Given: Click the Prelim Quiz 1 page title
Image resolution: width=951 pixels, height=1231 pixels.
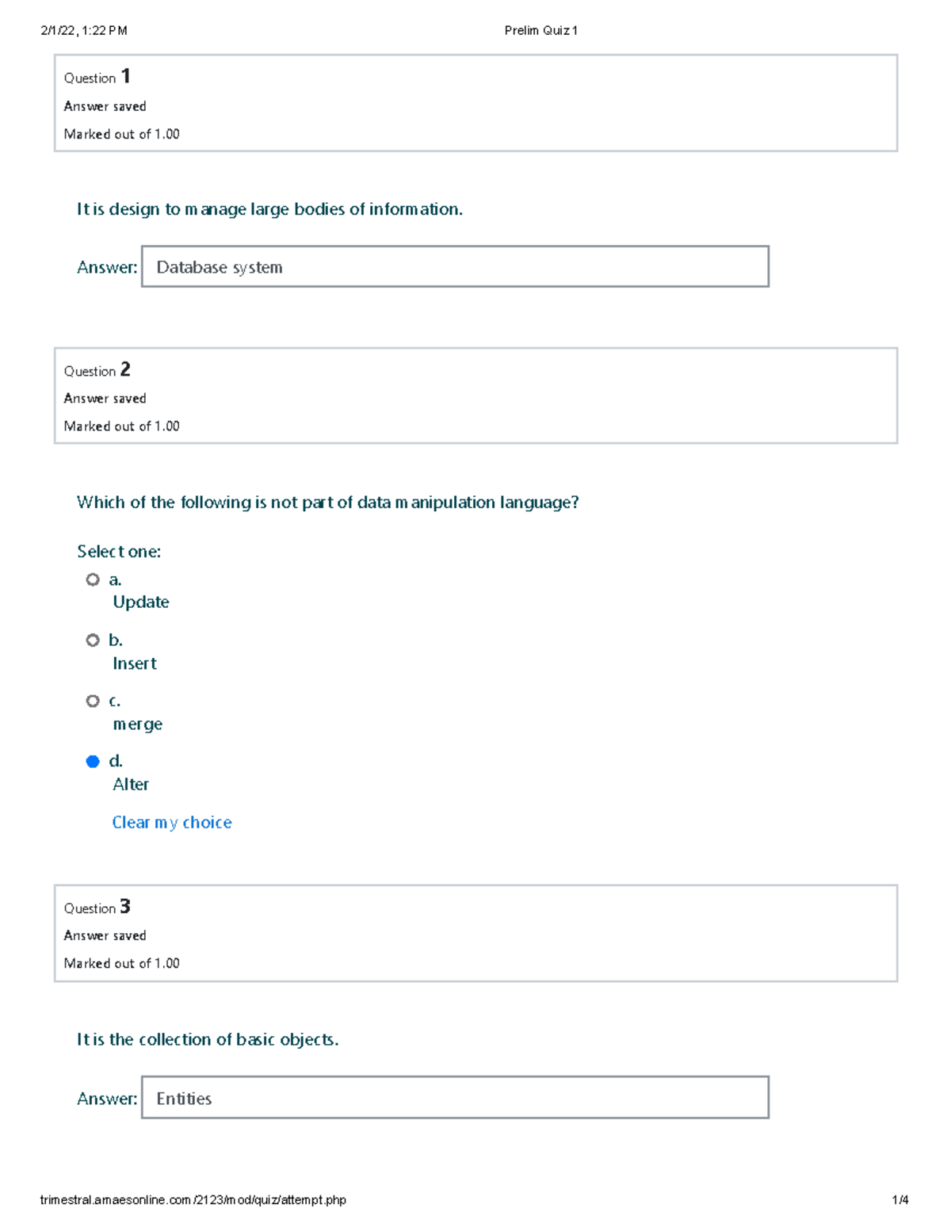Looking at the screenshot, I should coord(543,31).
